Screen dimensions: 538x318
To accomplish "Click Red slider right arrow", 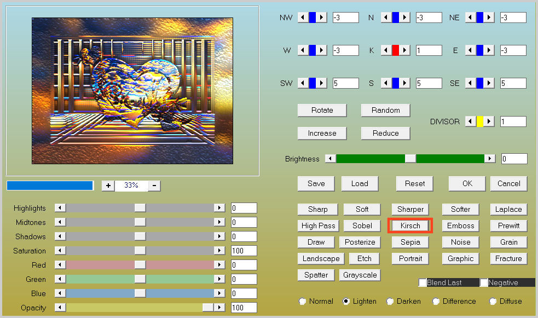I will pos(219,265).
